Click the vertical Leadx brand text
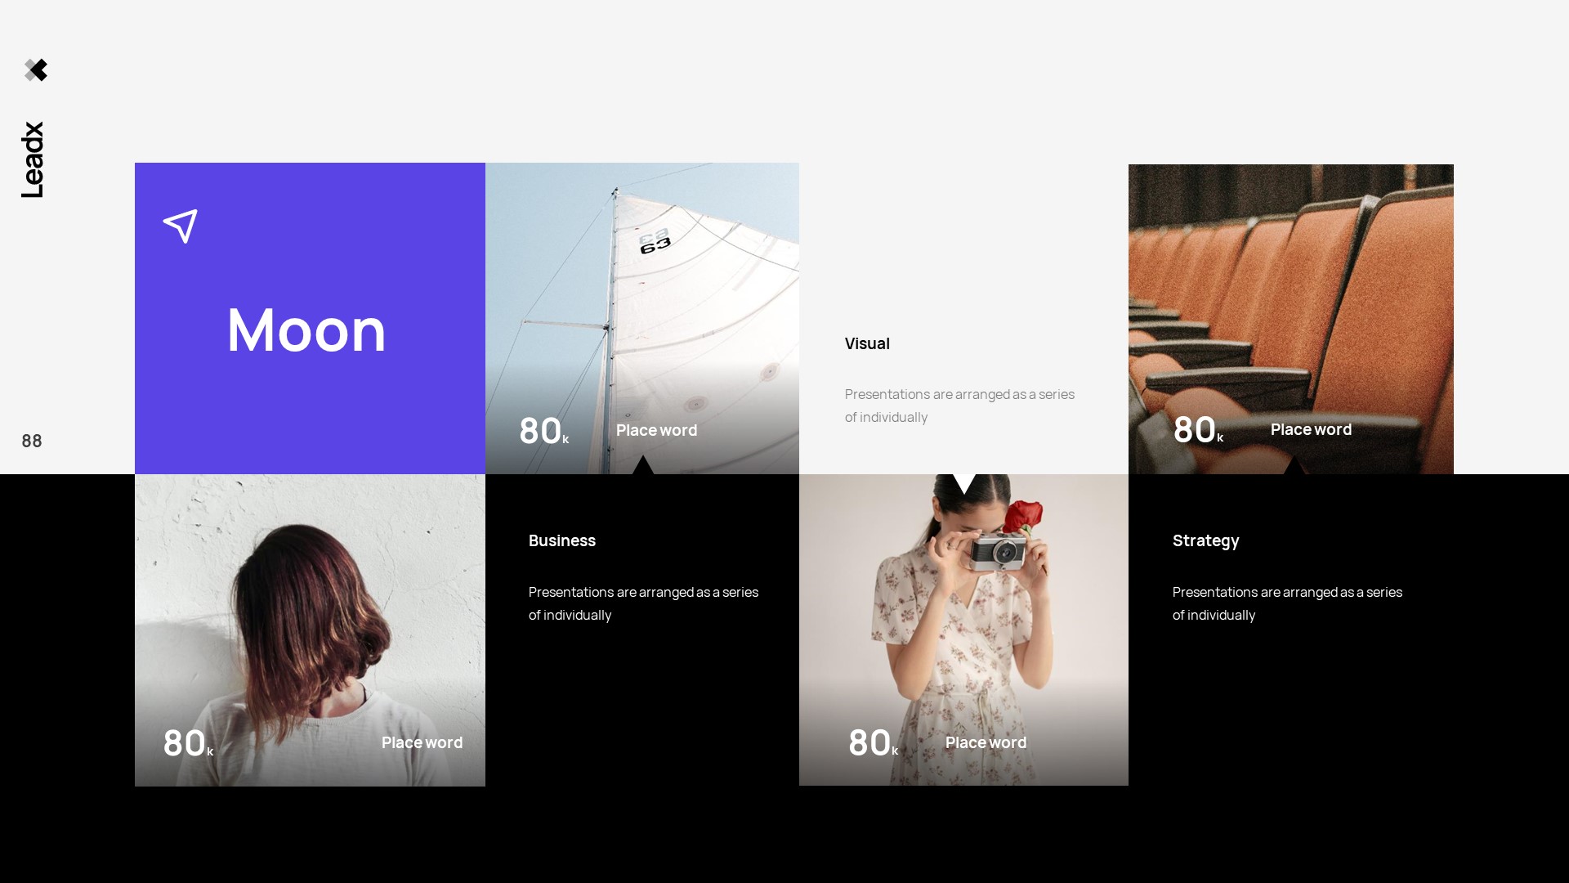This screenshot has height=883, width=1569. pos(33,160)
